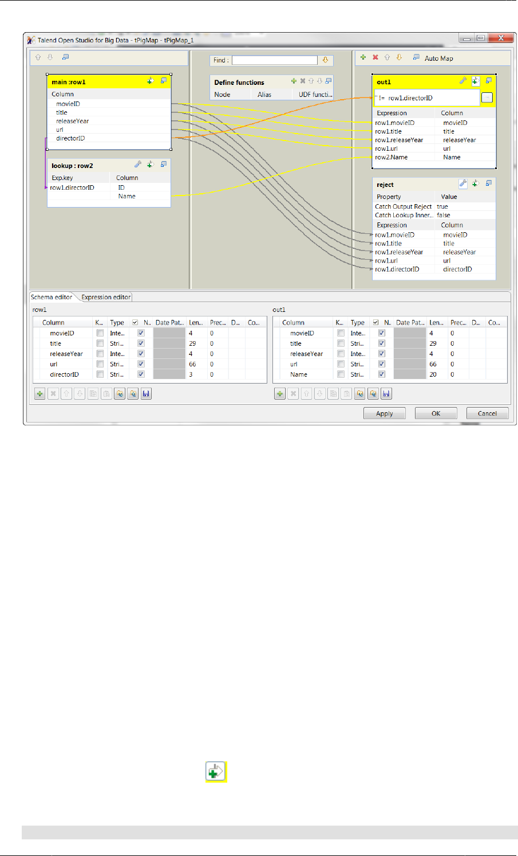Toggle Nullable checkbox for row1 title
Image resolution: width=518 pixels, height=856 pixels.
click(141, 343)
